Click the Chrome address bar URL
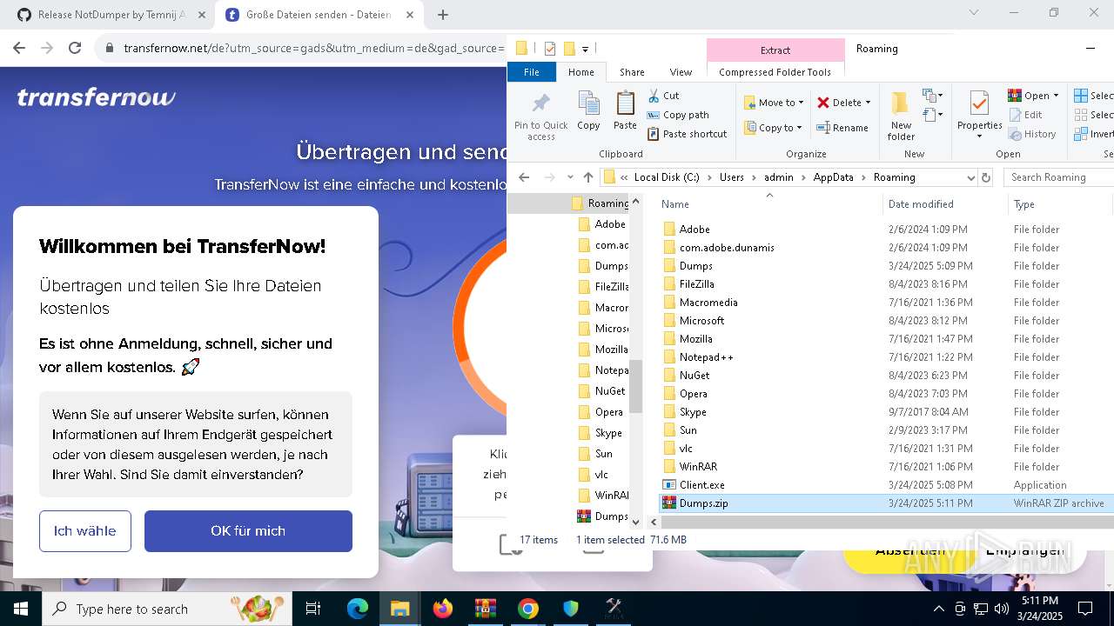This screenshot has width=1114, height=626. [313, 48]
